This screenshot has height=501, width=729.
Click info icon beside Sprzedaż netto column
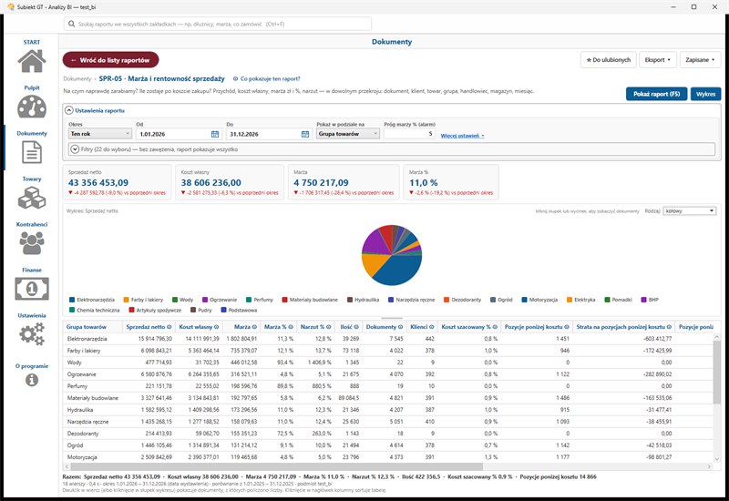(169, 327)
